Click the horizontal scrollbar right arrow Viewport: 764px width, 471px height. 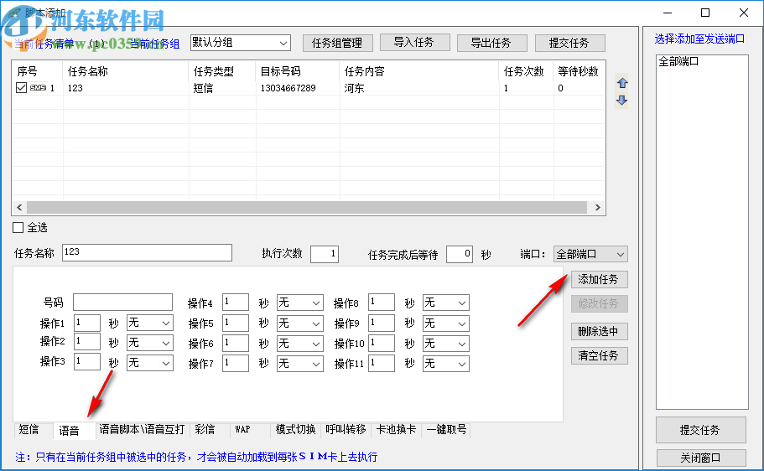click(597, 208)
